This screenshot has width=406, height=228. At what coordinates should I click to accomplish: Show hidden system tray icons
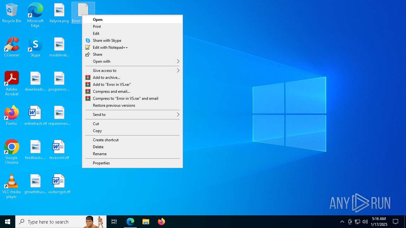(x=342, y=222)
